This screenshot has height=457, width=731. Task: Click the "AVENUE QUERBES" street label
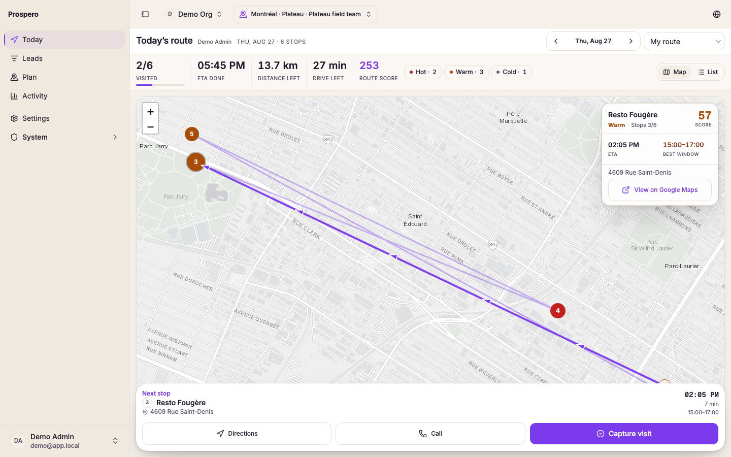coord(256,318)
